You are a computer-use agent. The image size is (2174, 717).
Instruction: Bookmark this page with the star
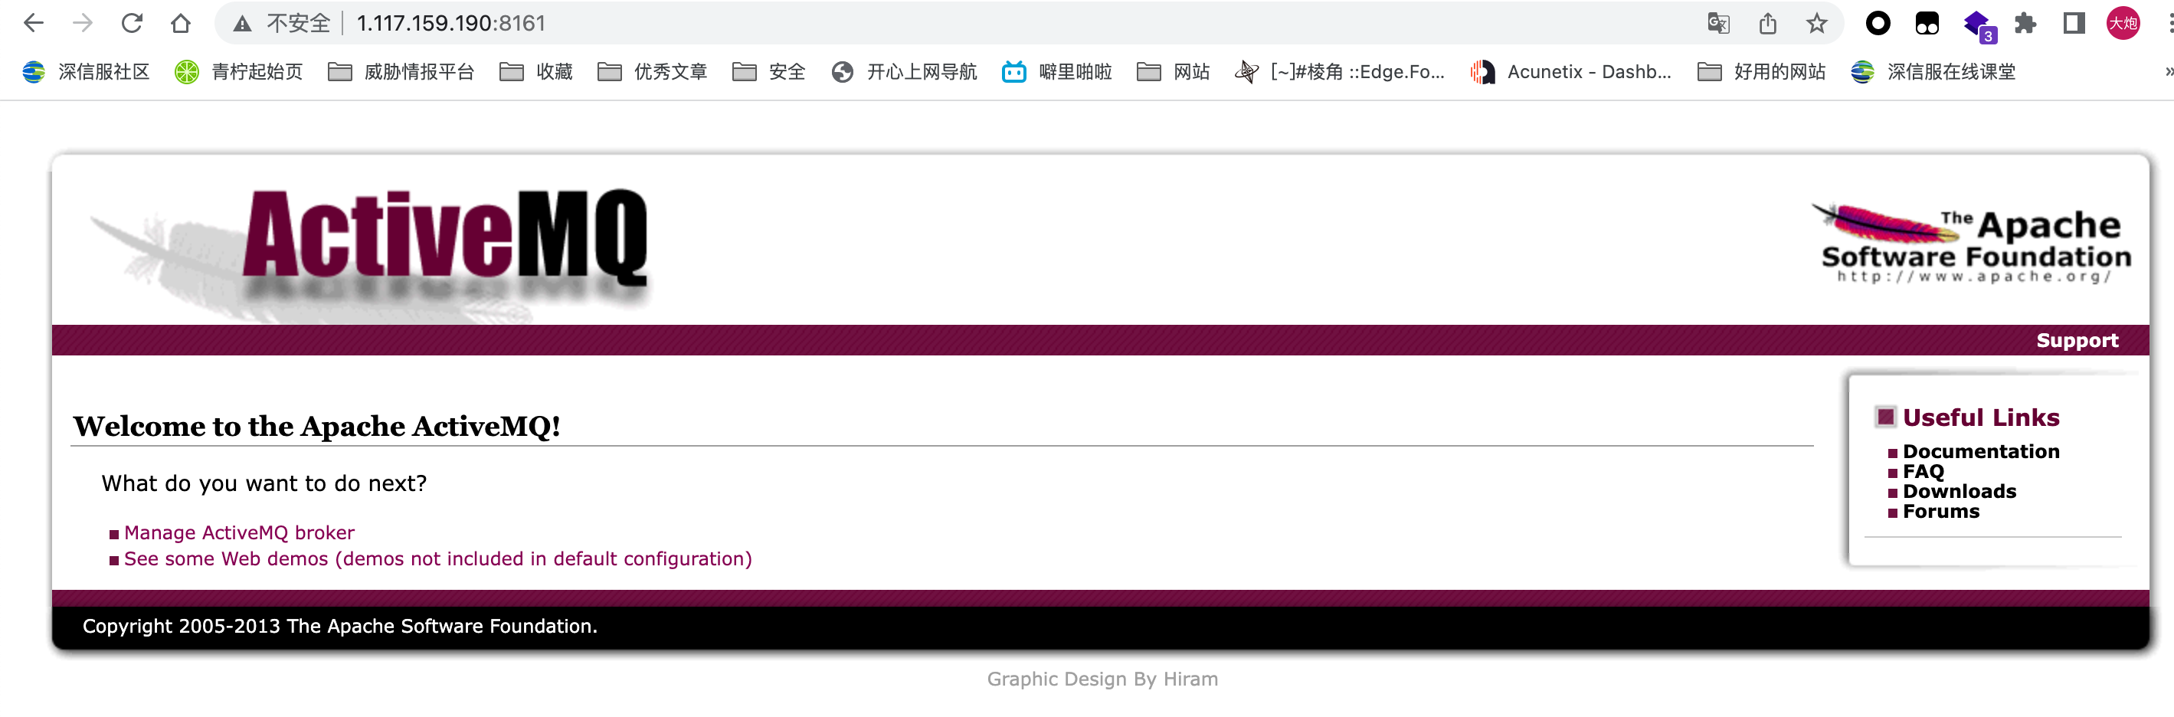tap(1817, 23)
